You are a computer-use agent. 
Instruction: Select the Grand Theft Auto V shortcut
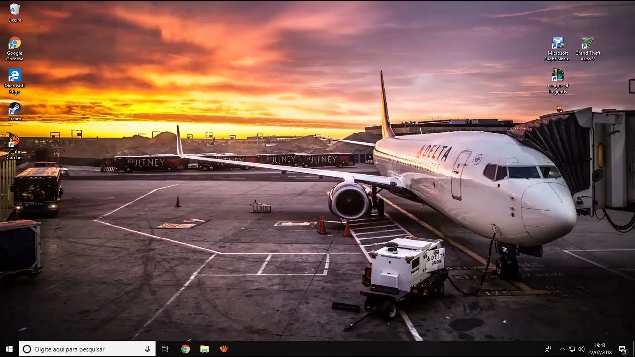588,49
